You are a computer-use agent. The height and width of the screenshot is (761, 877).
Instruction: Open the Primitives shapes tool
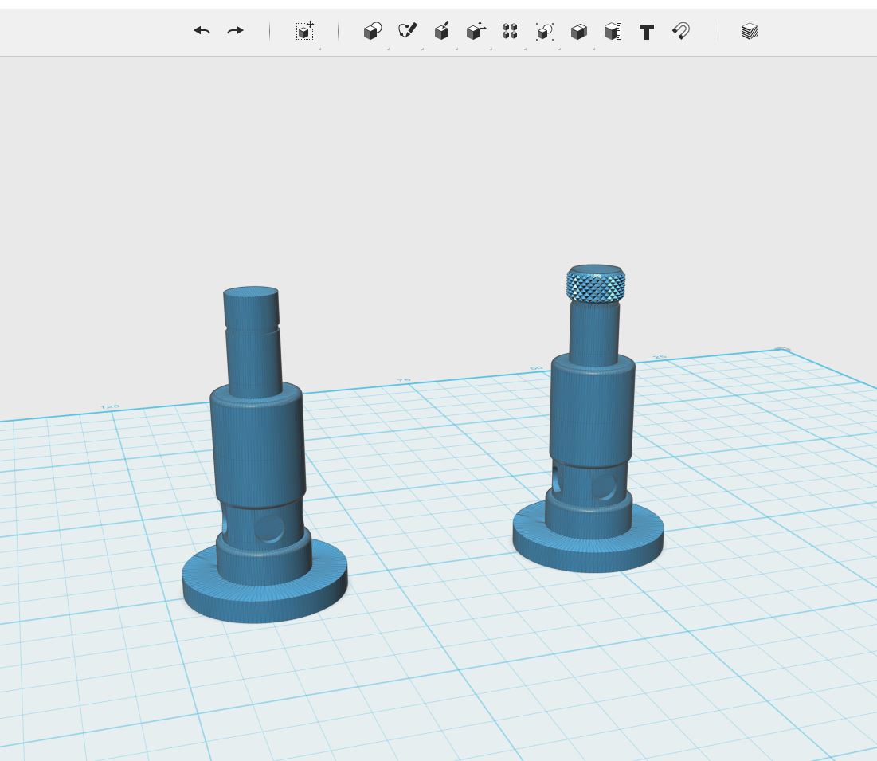[373, 31]
